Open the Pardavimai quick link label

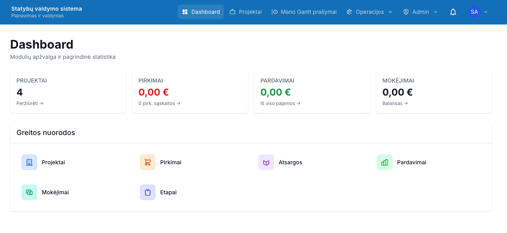click(x=412, y=162)
